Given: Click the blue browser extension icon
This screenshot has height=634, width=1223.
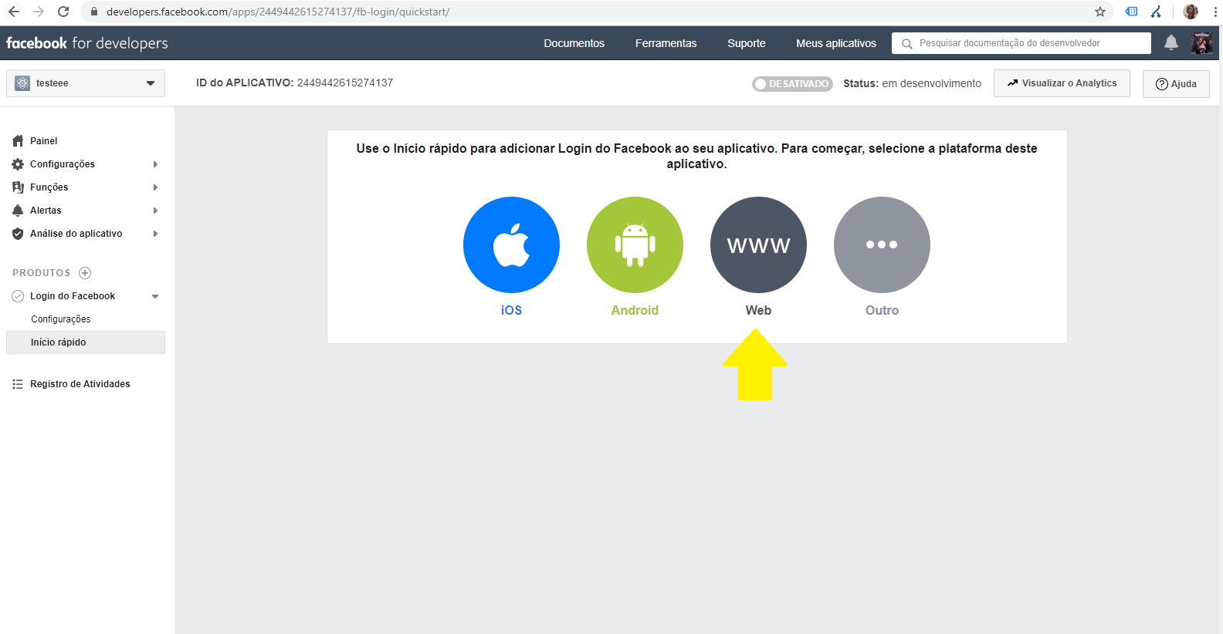Looking at the screenshot, I should [1131, 12].
